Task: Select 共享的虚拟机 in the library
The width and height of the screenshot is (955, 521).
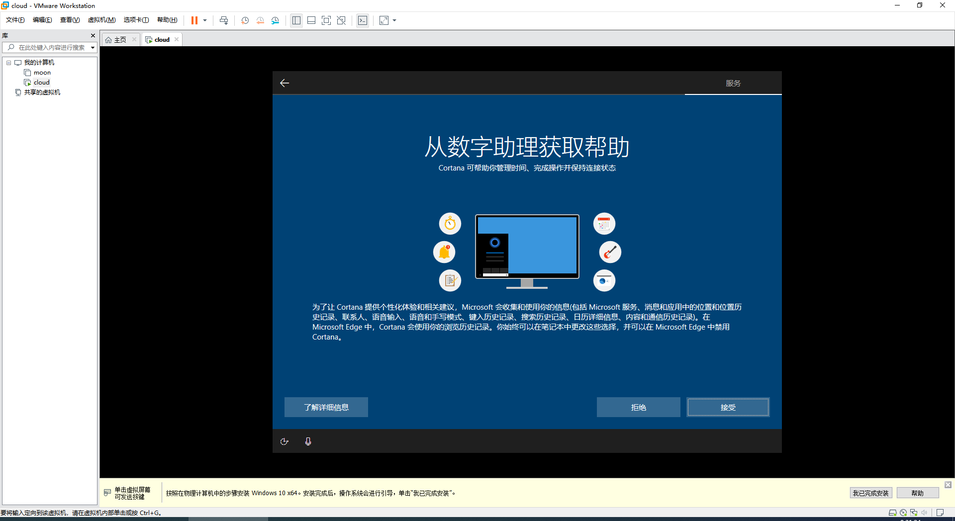Action: pos(42,92)
